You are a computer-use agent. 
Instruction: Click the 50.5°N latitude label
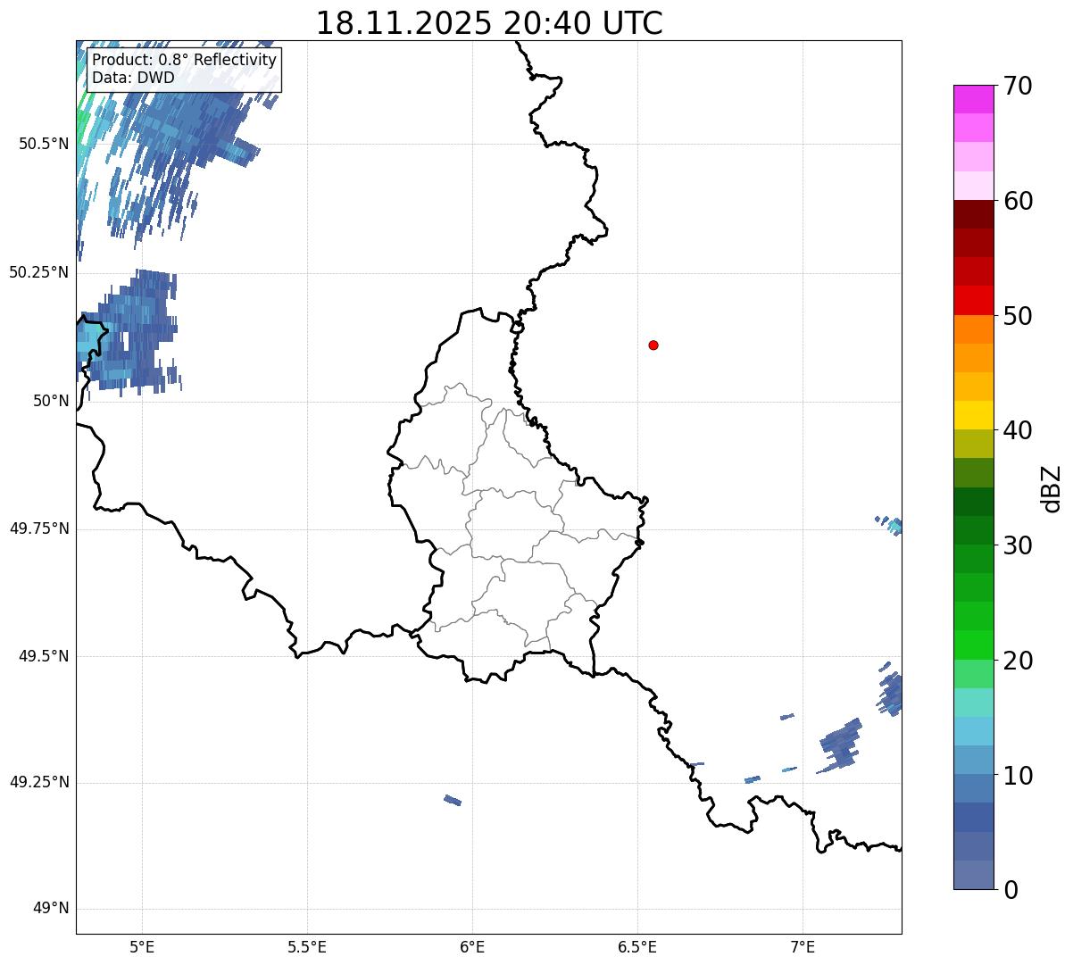tap(44, 144)
